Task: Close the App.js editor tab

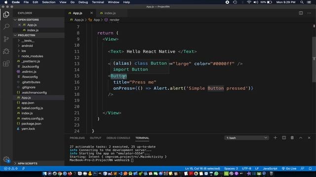Action: 92,13
